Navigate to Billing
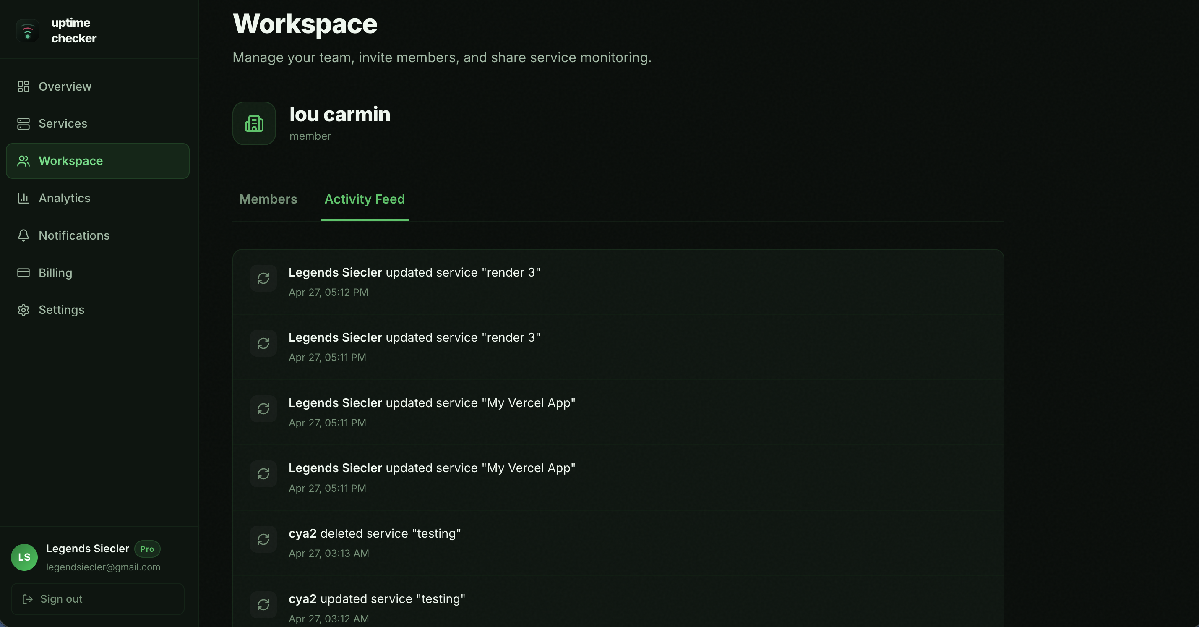 point(97,273)
